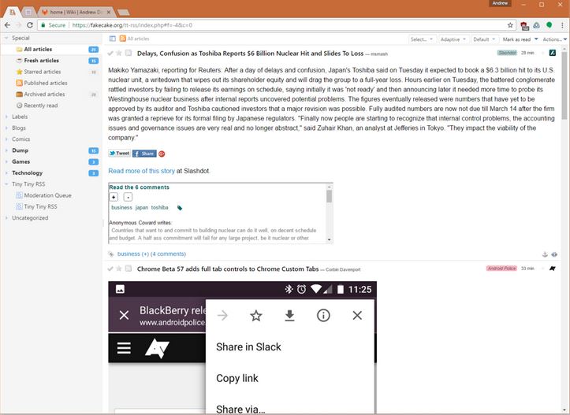Click Android Police feed icon on Chrome article
This screenshot has width=570, height=415.
[552, 269]
